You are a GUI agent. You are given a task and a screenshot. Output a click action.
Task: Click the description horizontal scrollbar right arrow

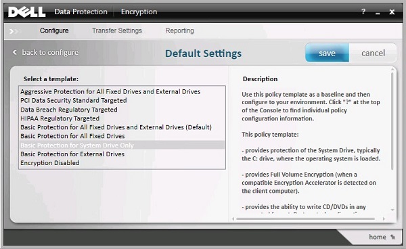tap(384, 219)
